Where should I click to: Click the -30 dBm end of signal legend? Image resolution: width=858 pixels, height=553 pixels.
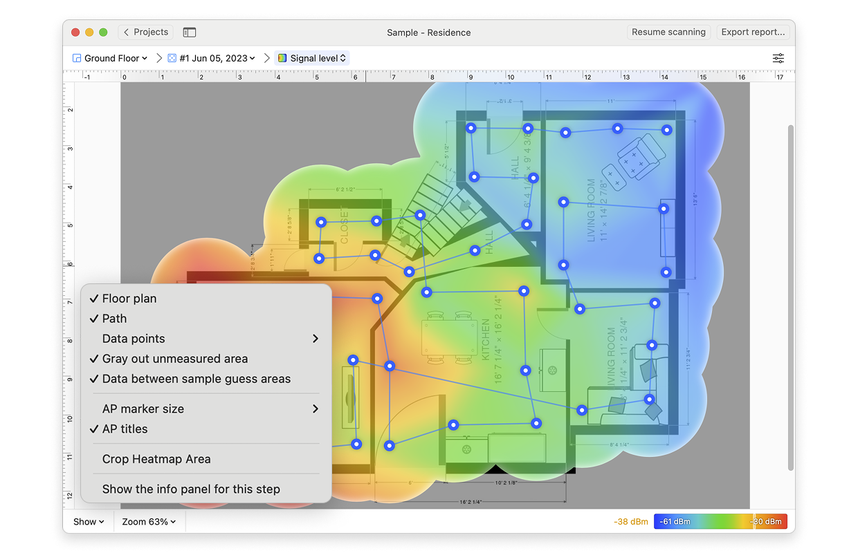point(767,522)
